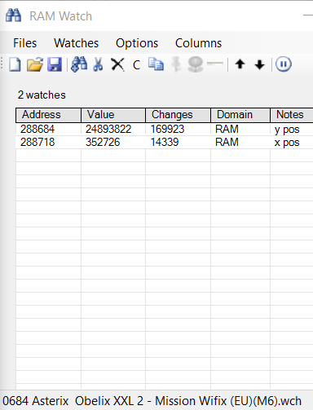This screenshot has height=410, width=313.
Task: Sort by the Value column header
Action: [x=113, y=115]
